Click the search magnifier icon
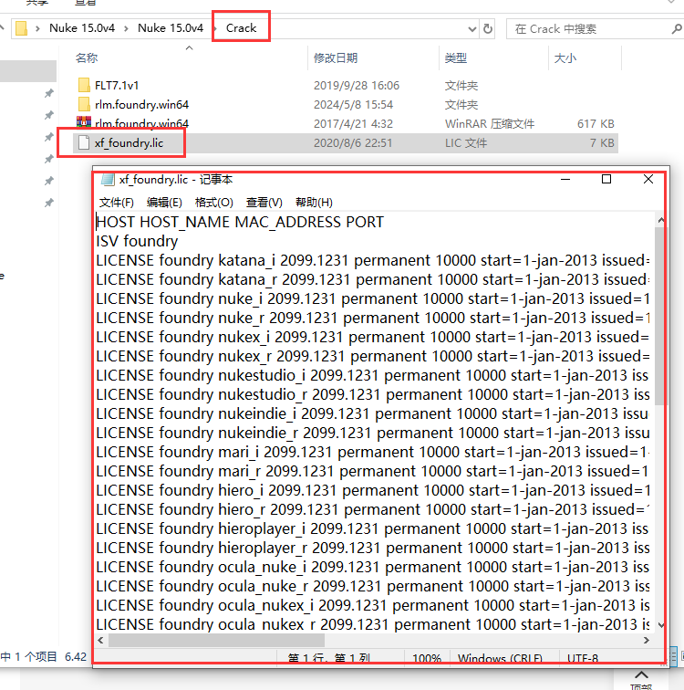The height and width of the screenshot is (690, 684). (677, 29)
